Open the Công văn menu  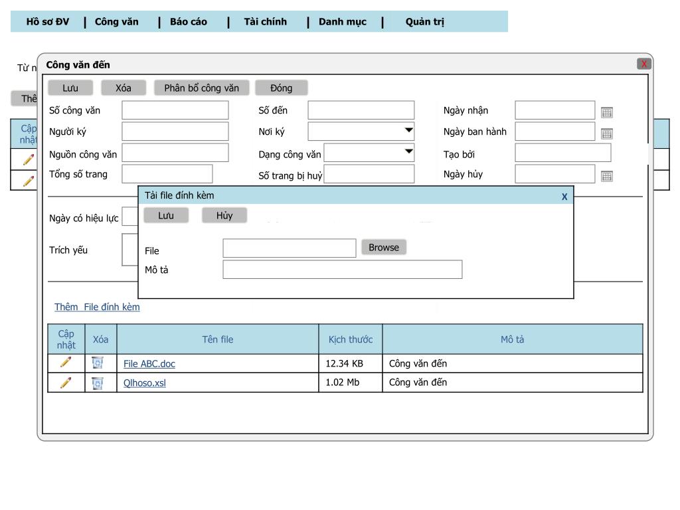click(117, 22)
